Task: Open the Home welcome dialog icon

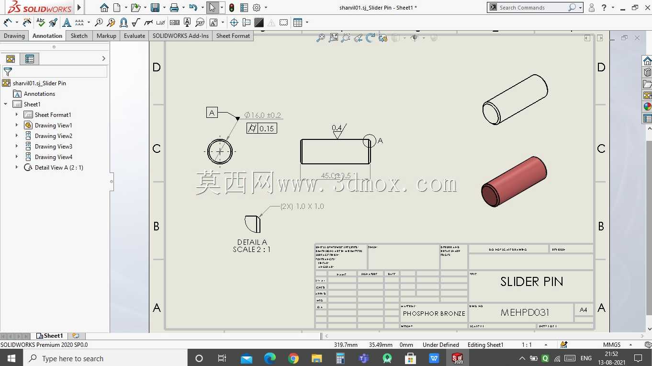Action: (104, 8)
